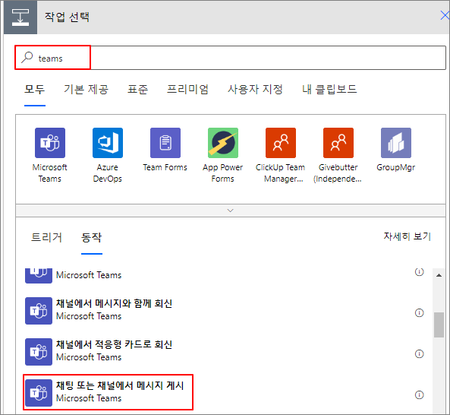Close the 작업 선택 panel
The width and height of the screenshot is (450, 415).
coord(445,15)
